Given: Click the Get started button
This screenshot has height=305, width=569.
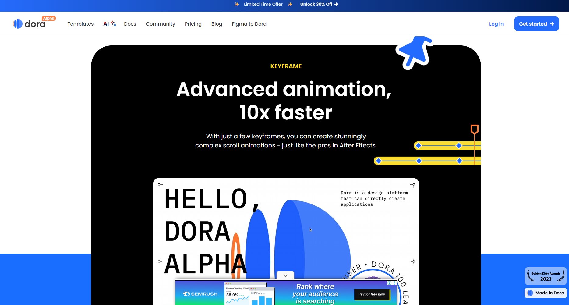Looking at the screenshot, I should pos(536,24).
